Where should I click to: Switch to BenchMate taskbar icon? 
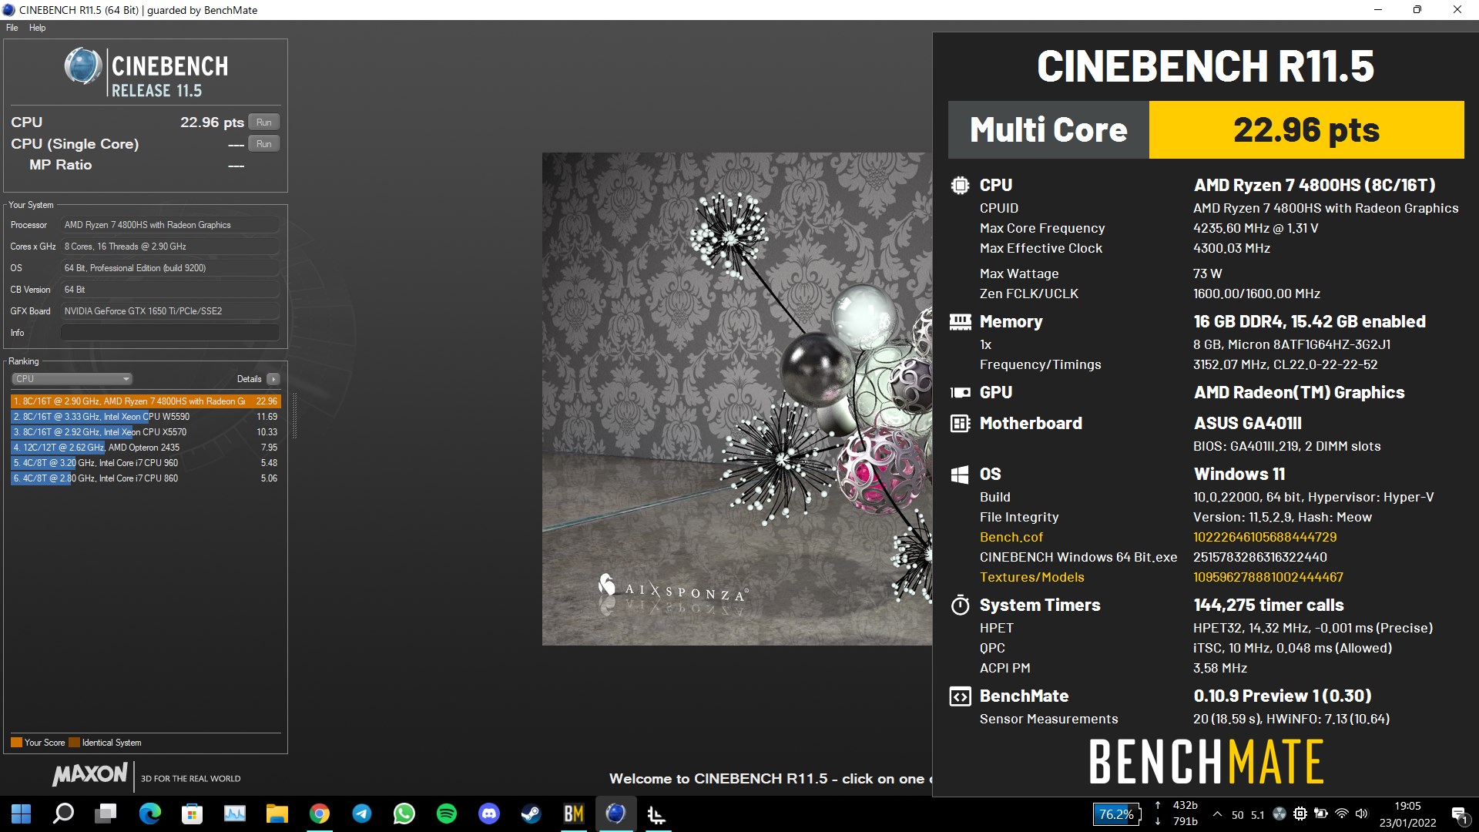tap(573, 814)
